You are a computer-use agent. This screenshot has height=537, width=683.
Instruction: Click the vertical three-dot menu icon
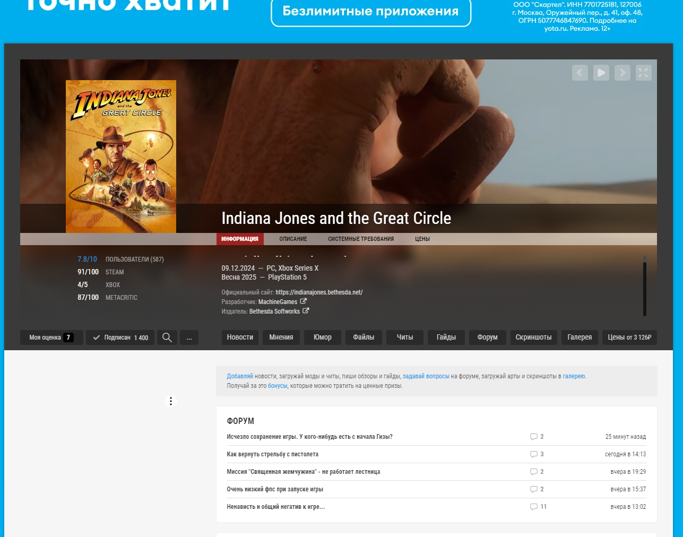coord(171,401)
